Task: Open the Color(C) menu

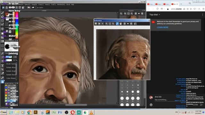Action: [41, 4]
